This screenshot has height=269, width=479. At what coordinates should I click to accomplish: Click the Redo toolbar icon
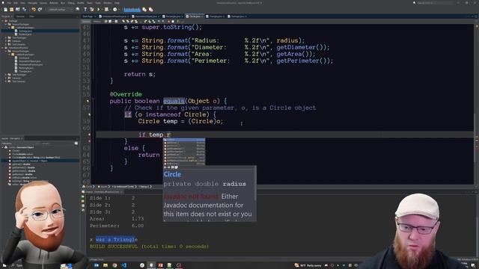pos(40,10)
